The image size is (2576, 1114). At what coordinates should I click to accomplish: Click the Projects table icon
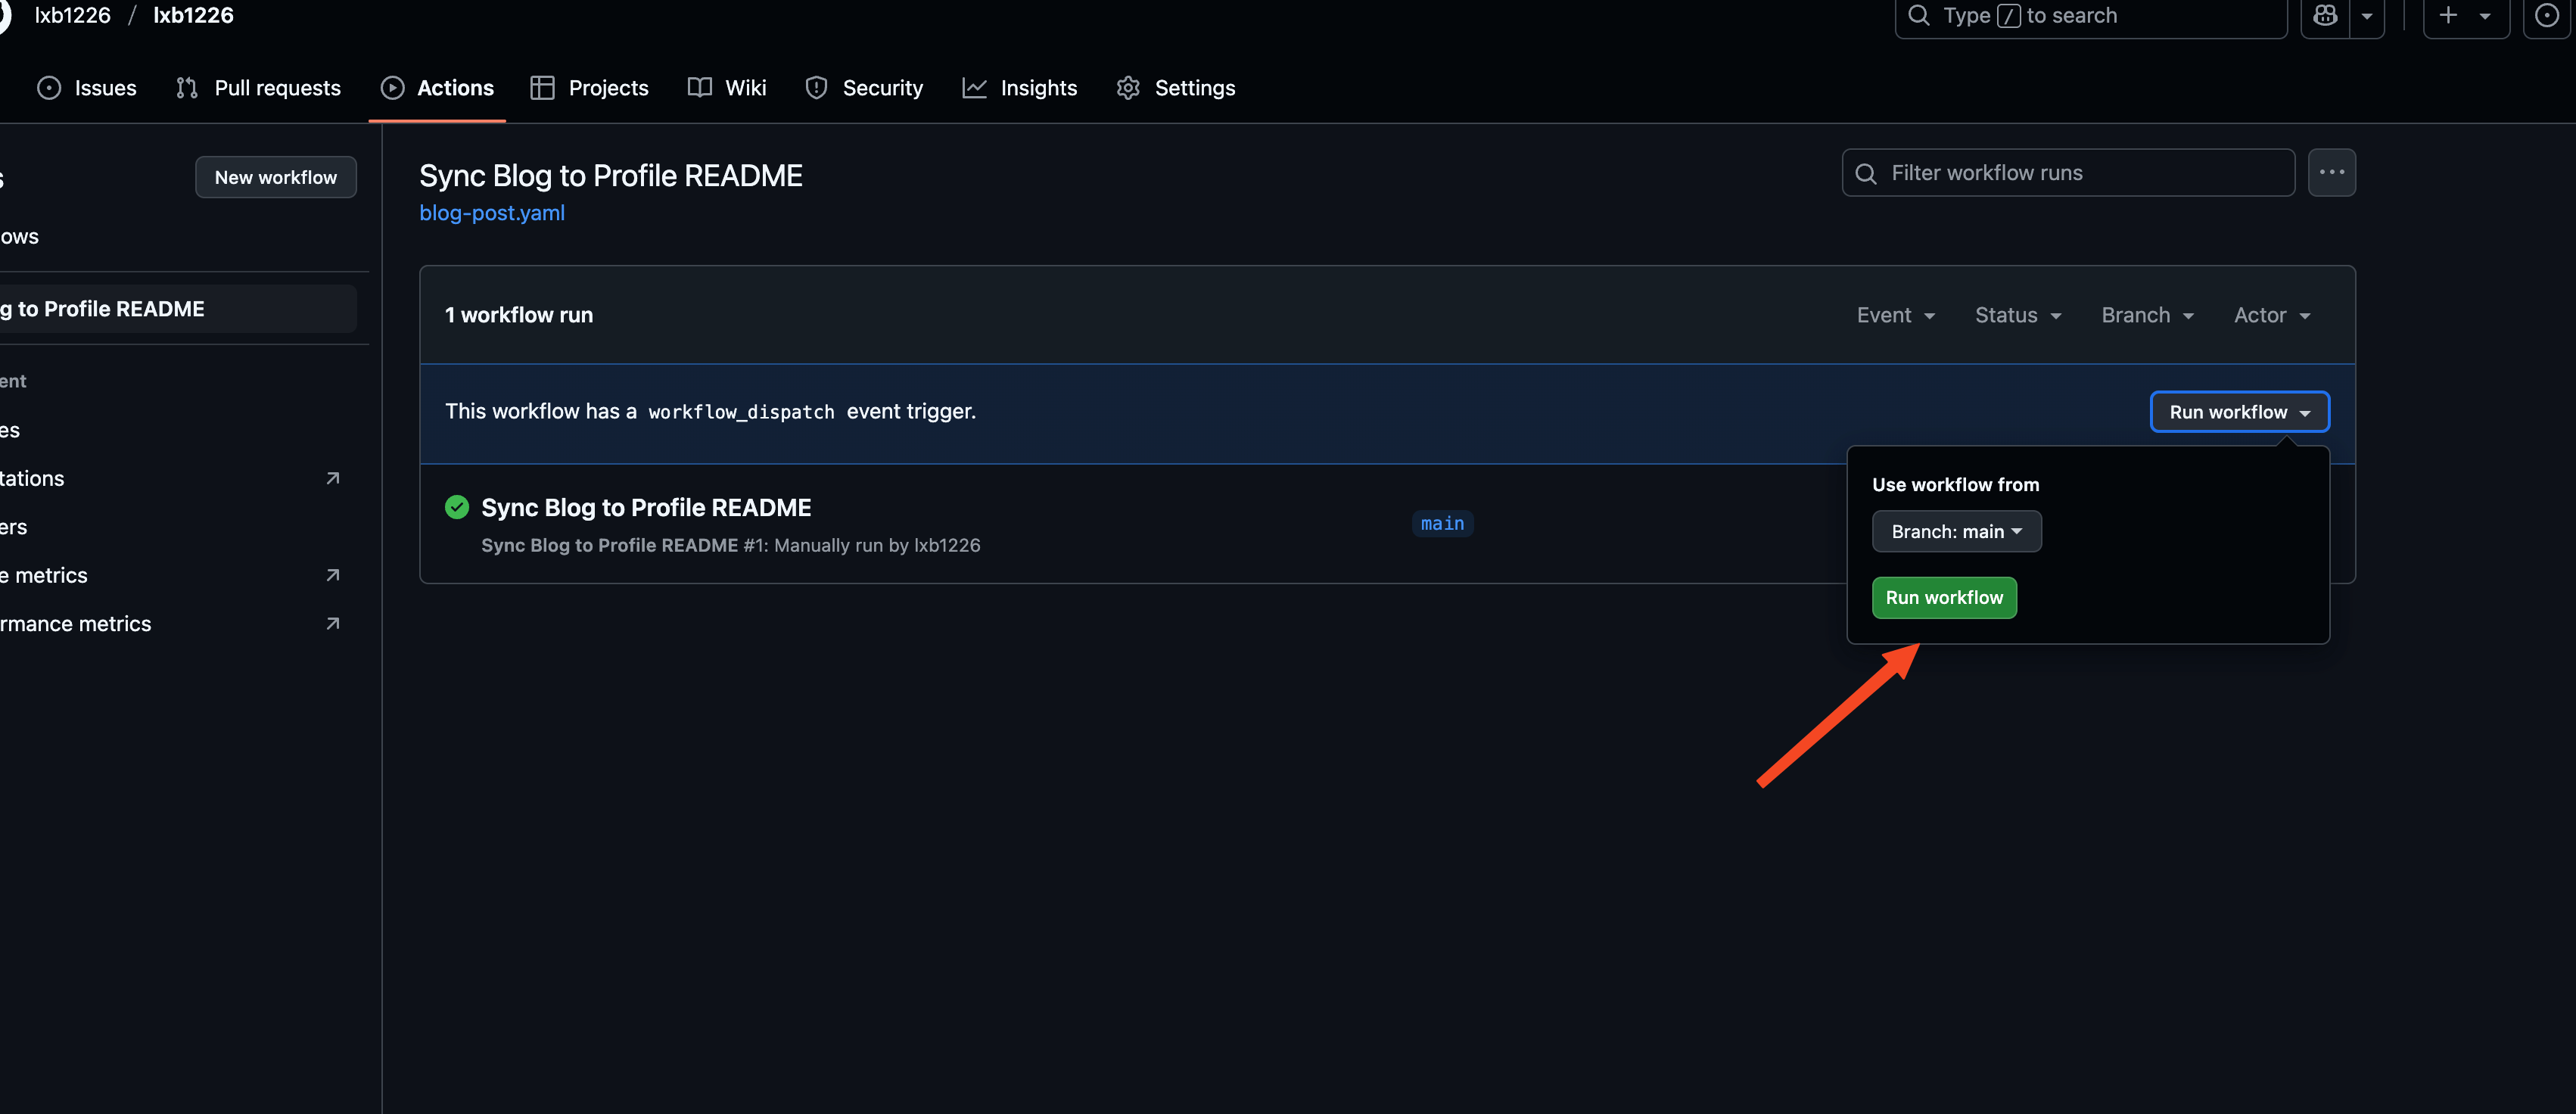pyautogui.click(x=542, y=88)
